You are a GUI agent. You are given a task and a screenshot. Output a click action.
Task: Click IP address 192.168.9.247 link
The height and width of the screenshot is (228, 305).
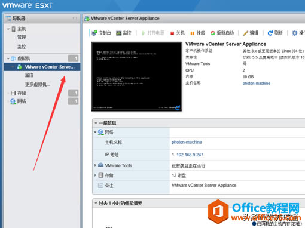click(190, 155)
